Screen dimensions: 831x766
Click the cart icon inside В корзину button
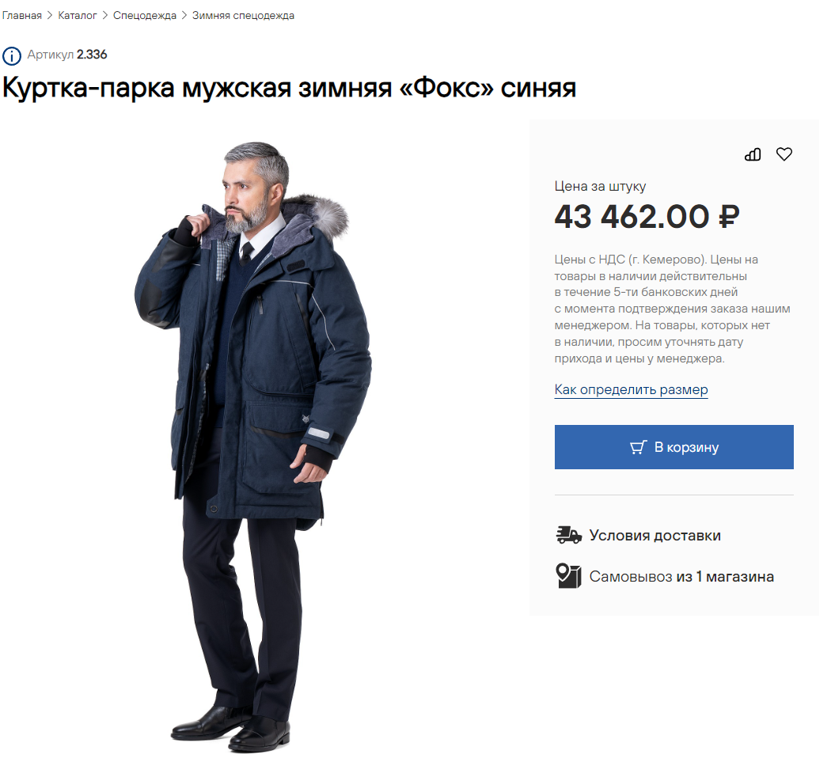pos(638,447)
